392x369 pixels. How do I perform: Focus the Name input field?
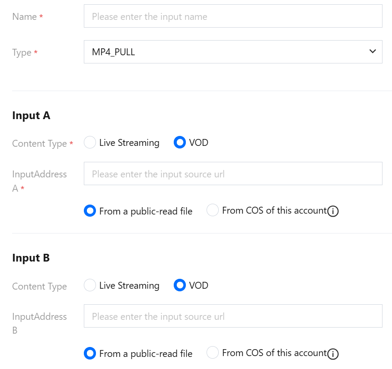(x=233, y=16)
